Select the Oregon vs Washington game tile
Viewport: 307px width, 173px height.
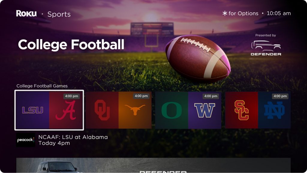pyautogui.click(x=188, y=110)
